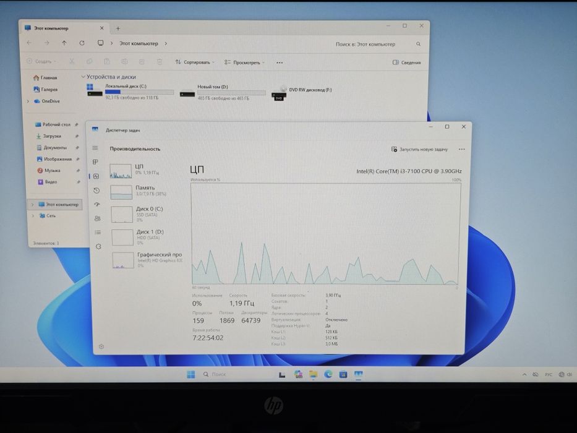Select Память performance item
The image size is (577, 433).
[147, 192]
